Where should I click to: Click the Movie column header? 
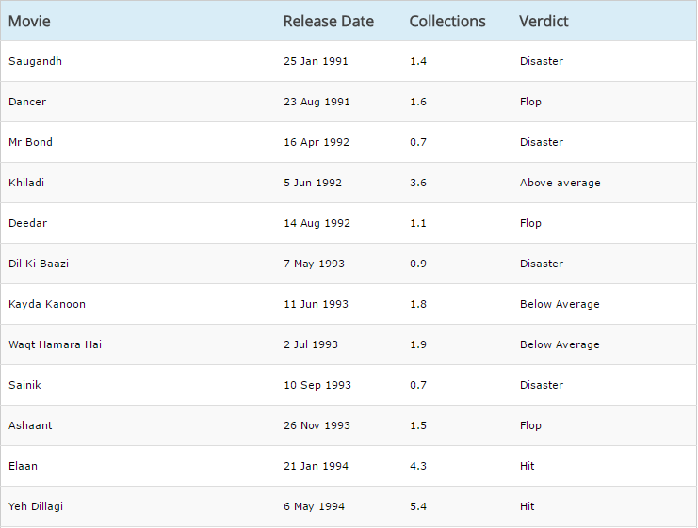pos(29,21)
